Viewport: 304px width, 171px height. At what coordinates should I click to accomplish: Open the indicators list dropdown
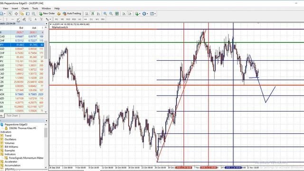[x=137, y=14]
